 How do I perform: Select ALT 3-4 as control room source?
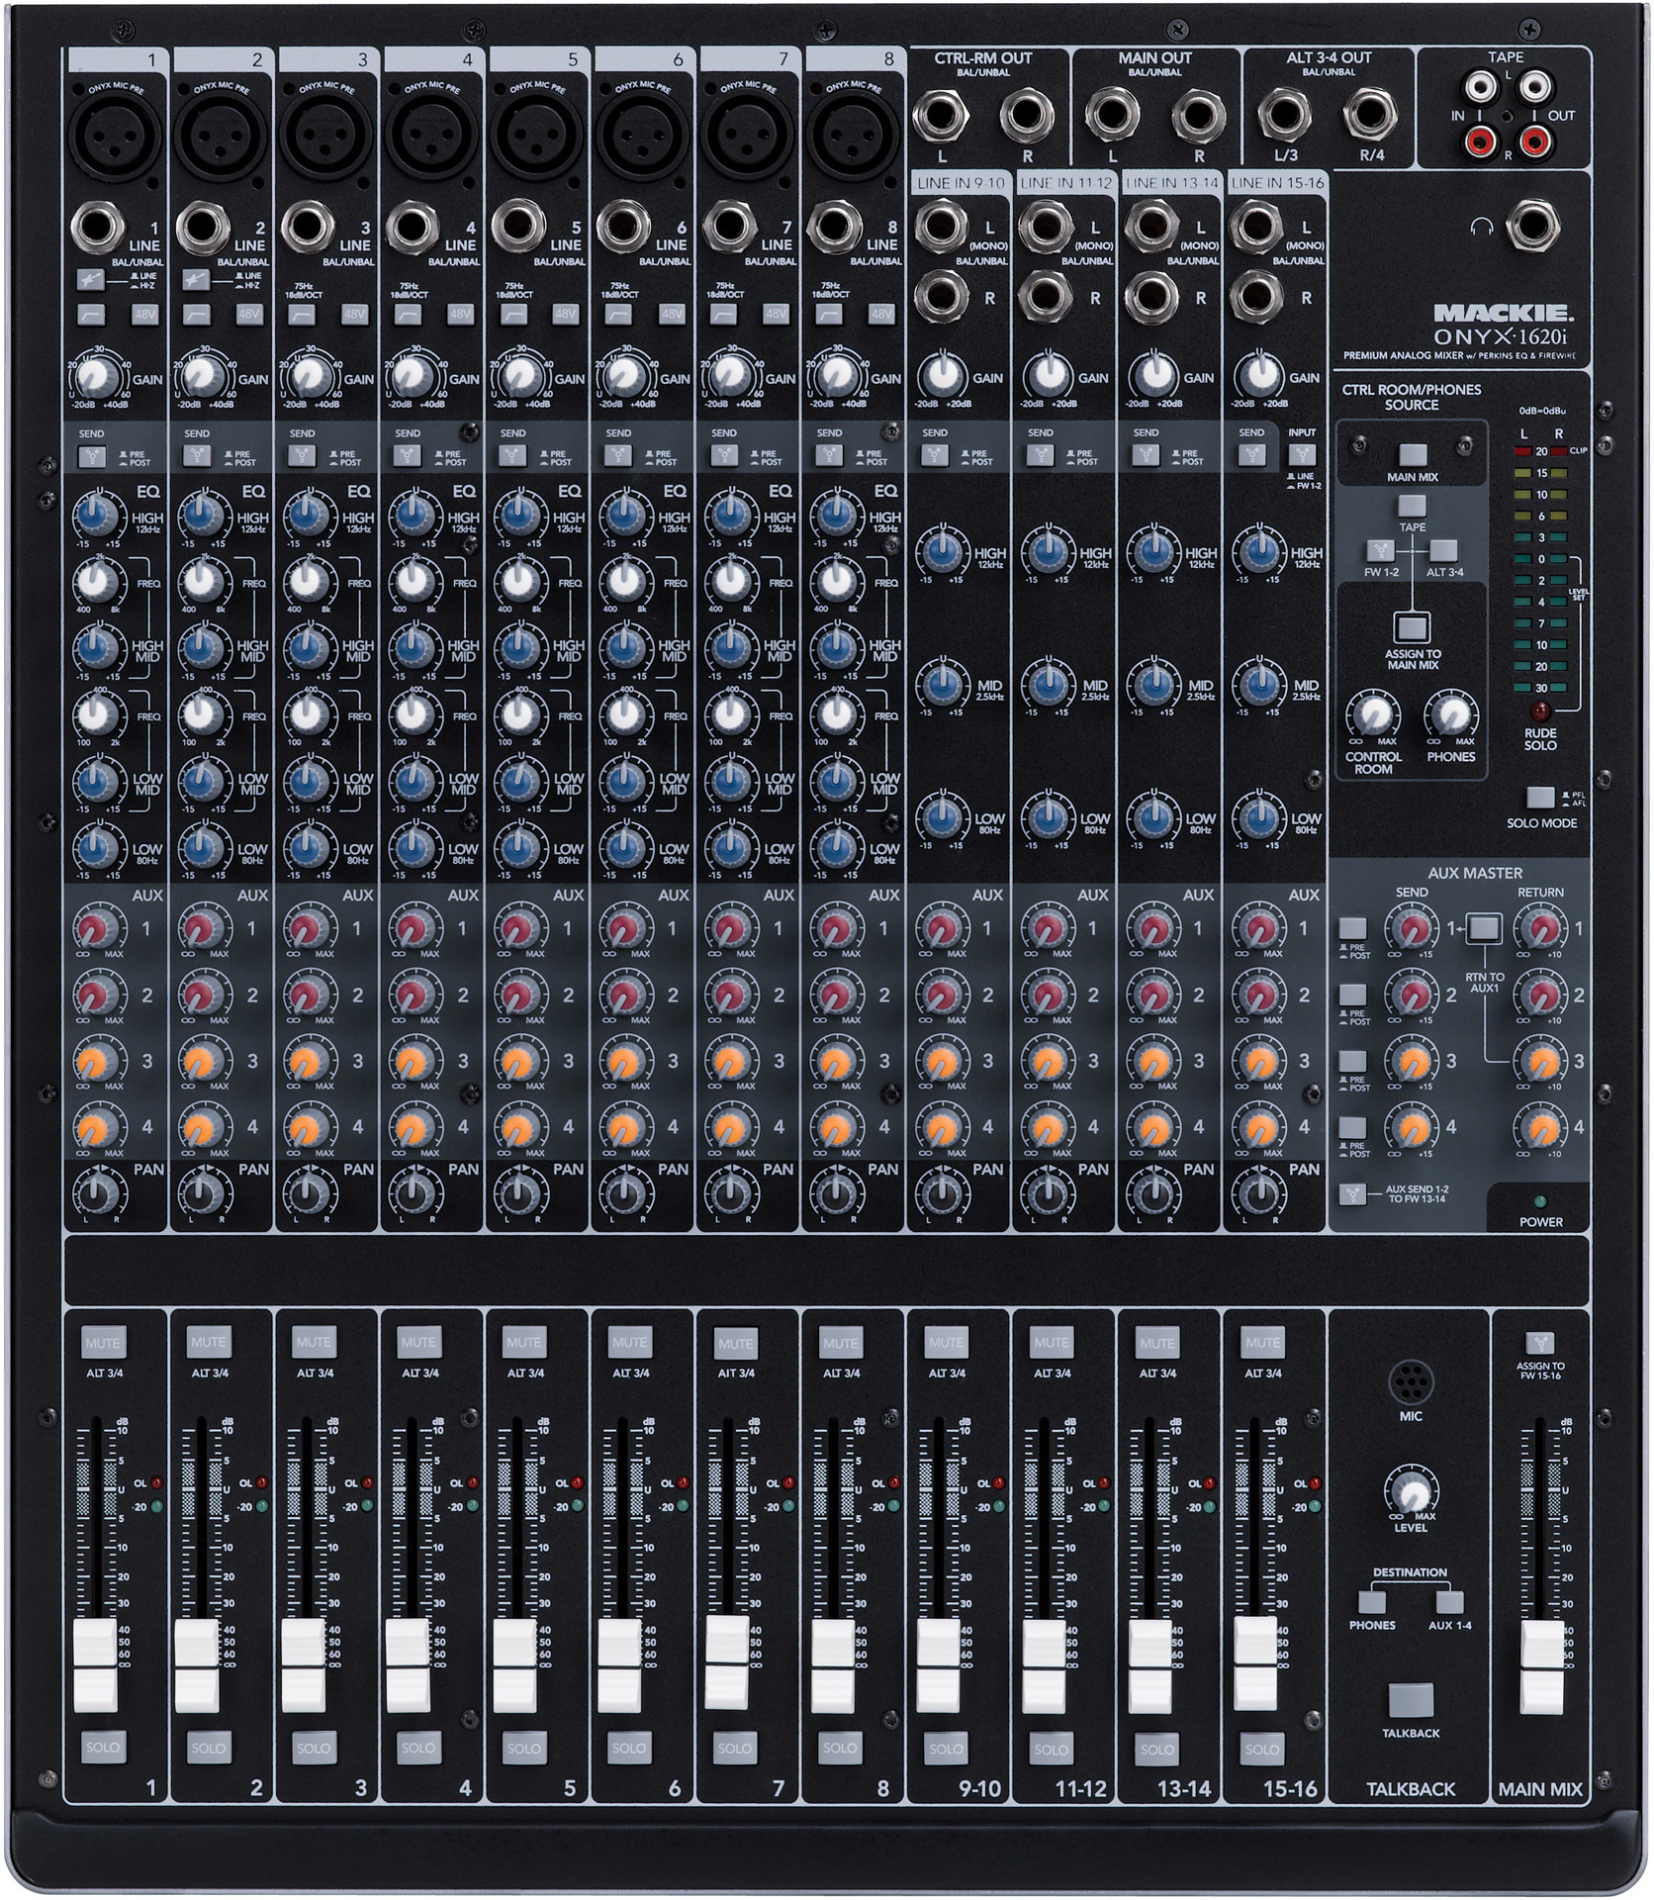1443,550
